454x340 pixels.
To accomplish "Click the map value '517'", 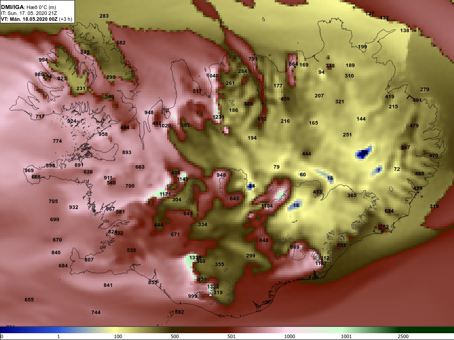I will click(197, 91).
